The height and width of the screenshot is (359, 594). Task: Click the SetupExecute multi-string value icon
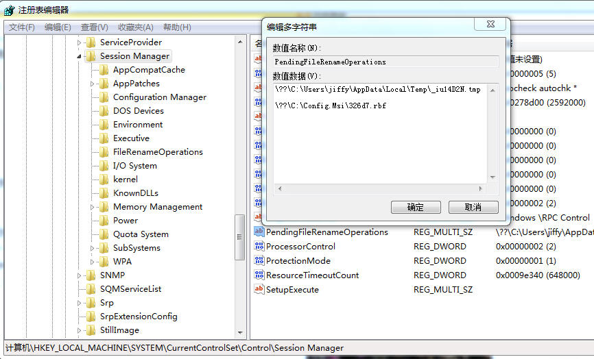(259, 289)
